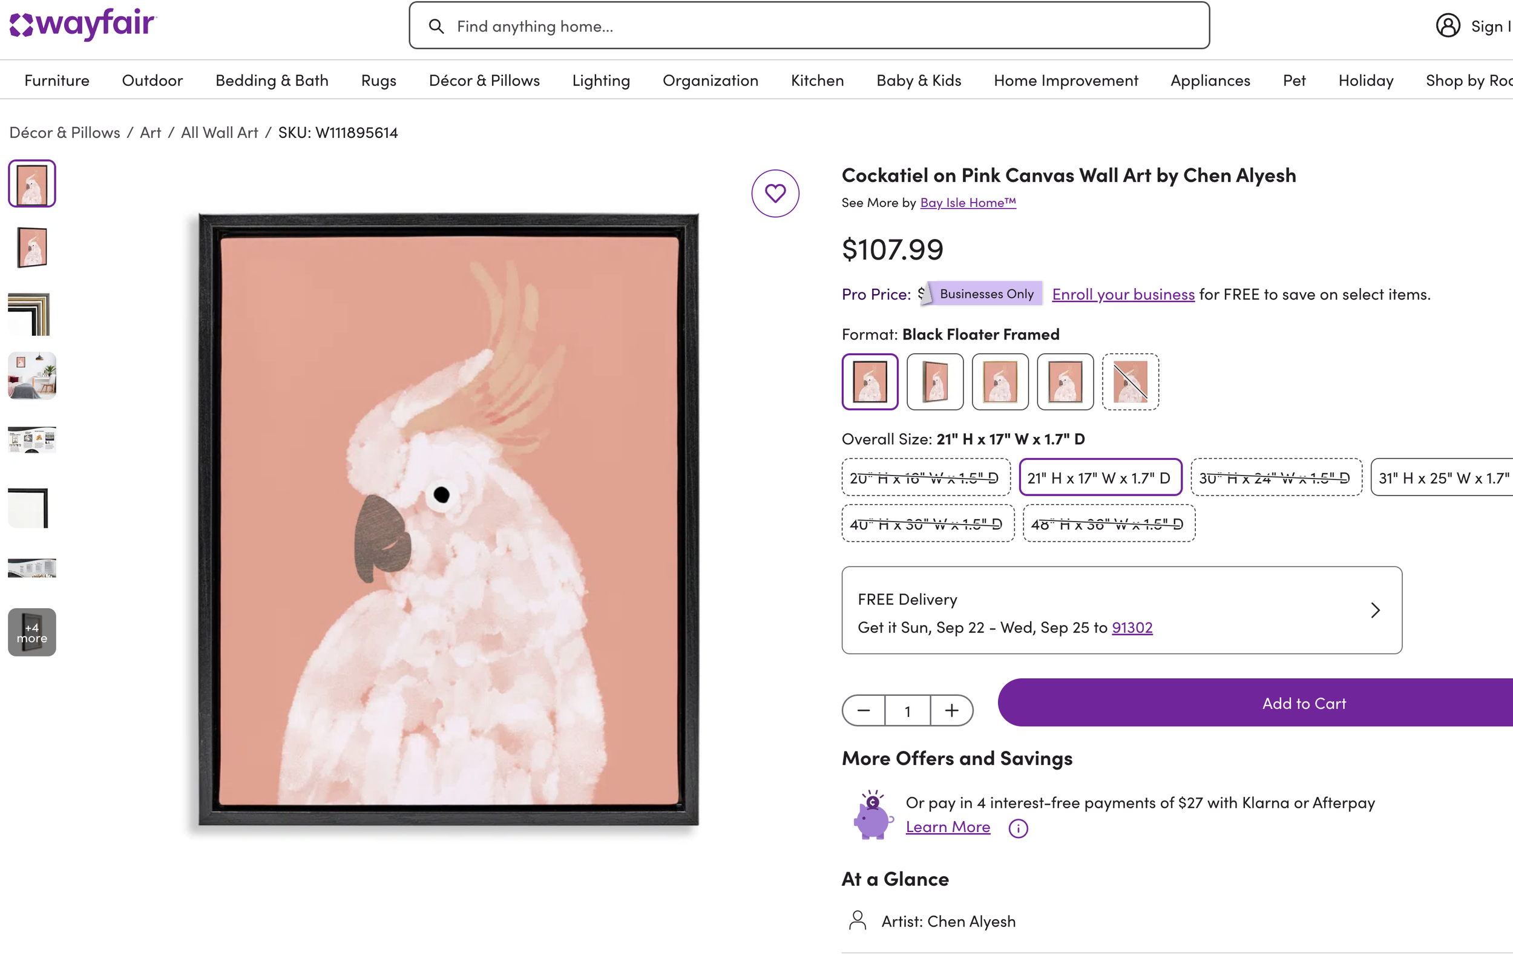Screen dimensions: 1513x976
Task: Select the 31" H x 25" W size option
Action: [1442, 478]
